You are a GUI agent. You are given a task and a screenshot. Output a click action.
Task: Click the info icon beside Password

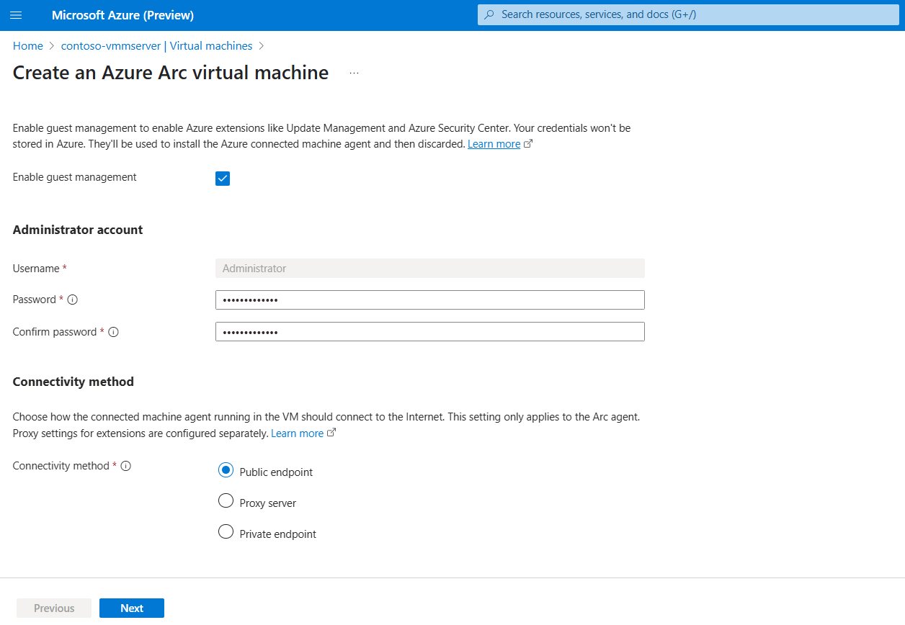pos(72,300)
